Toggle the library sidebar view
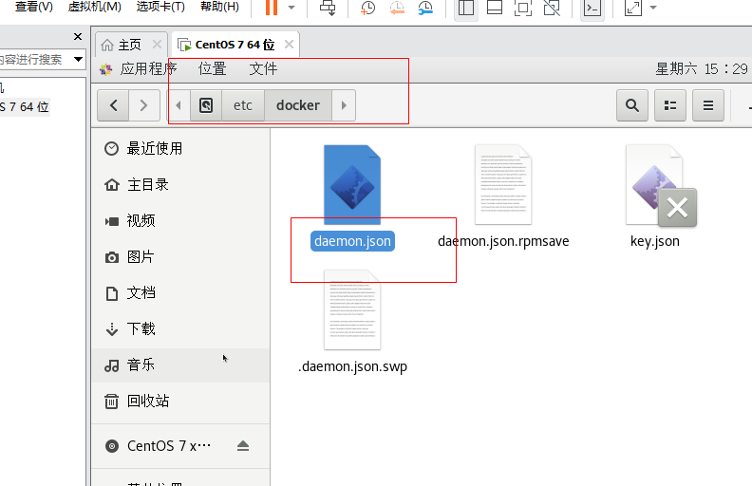The width and height of the screenshot is (752, 486). pos(465,8)
